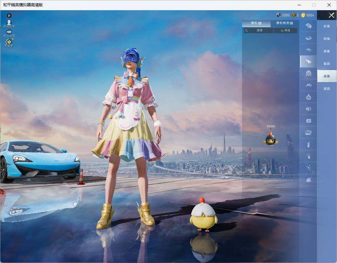Switch to the 时装 tab
This screenshot has width=337, height=263.
click(x=327, y=26)
